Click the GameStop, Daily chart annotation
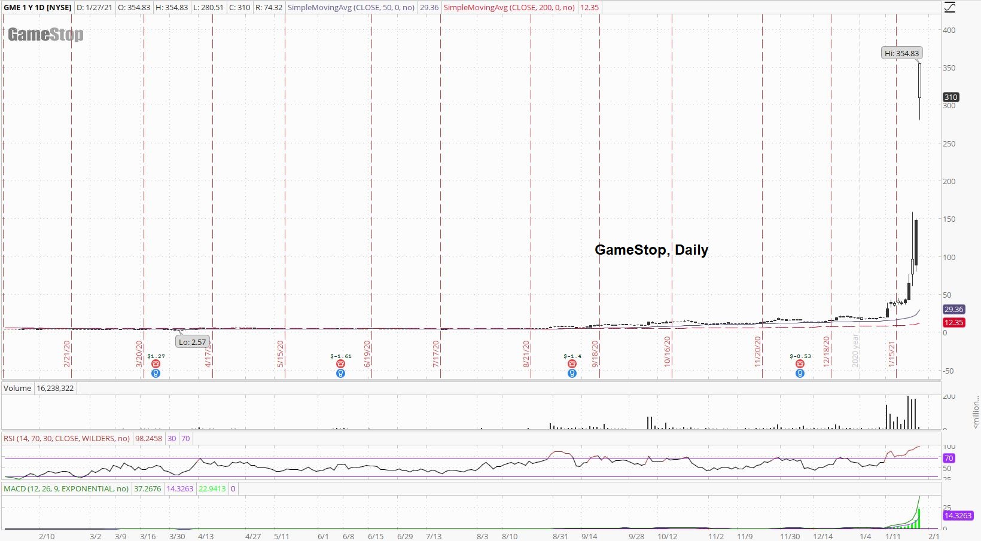 click(651, 250)
